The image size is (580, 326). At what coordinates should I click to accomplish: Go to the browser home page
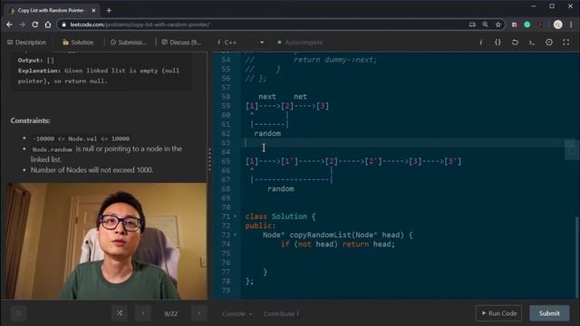tap(48, 24)
